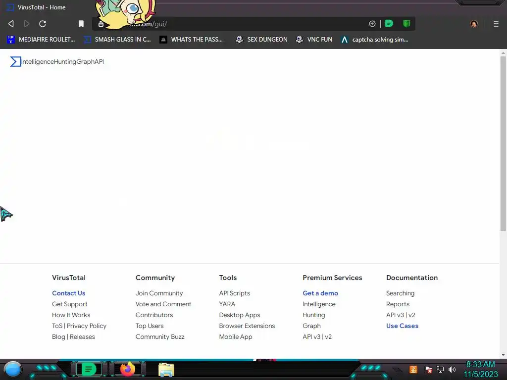Click the VirusTotal sigma logo
The width and height of the screenshot is (507, 380).
[15, 61]
